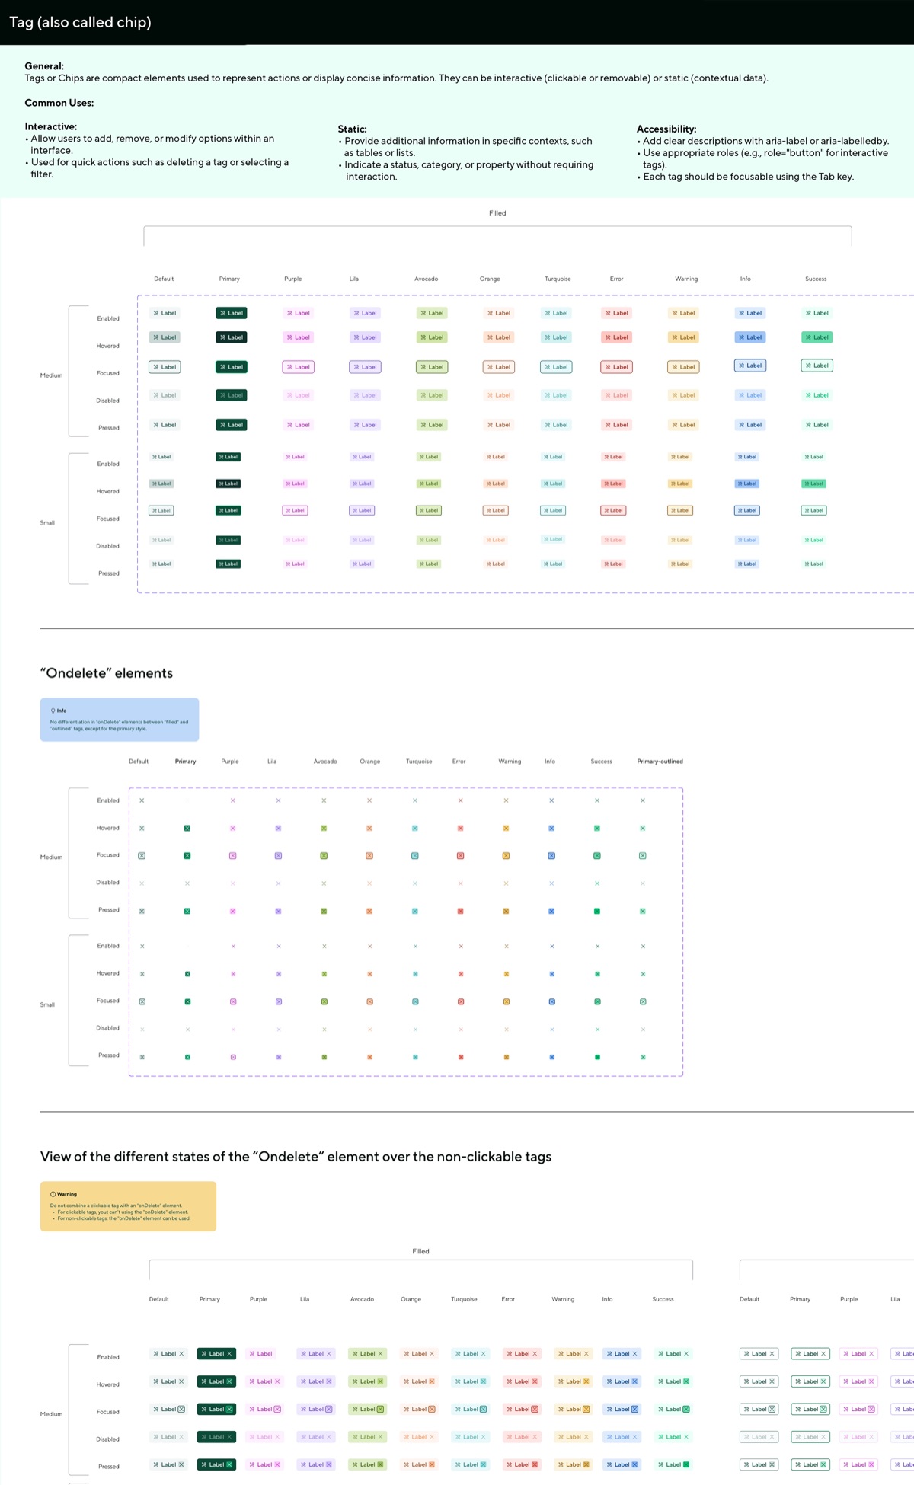Click delete cross on filled Pressed Success Label tag
Viewport: 914px width, 1485px height.
pos(686,1464)
